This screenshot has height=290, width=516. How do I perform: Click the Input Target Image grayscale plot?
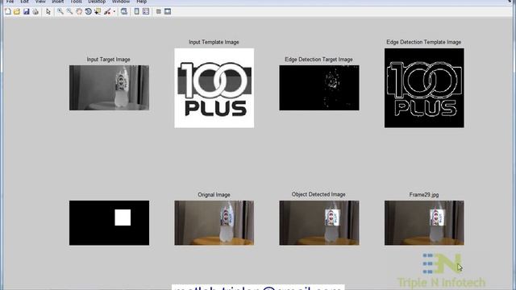coord(109,88)
